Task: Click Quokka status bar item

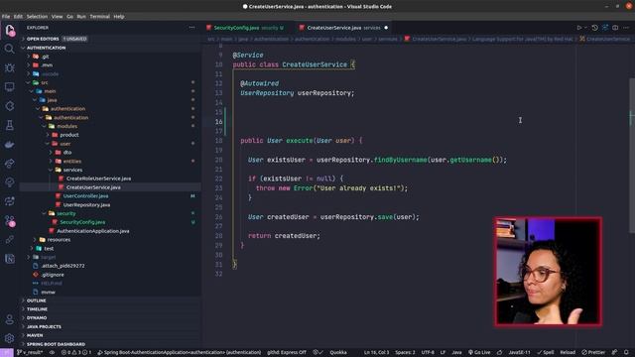Action: point(338,353)
